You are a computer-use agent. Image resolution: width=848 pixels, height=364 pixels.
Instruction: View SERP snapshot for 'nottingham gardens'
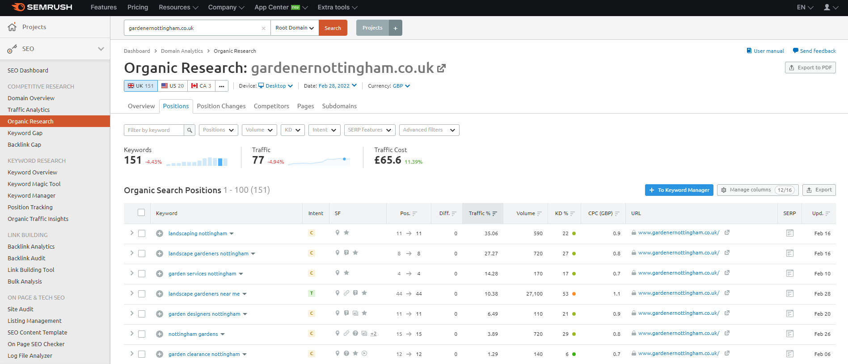790,334
